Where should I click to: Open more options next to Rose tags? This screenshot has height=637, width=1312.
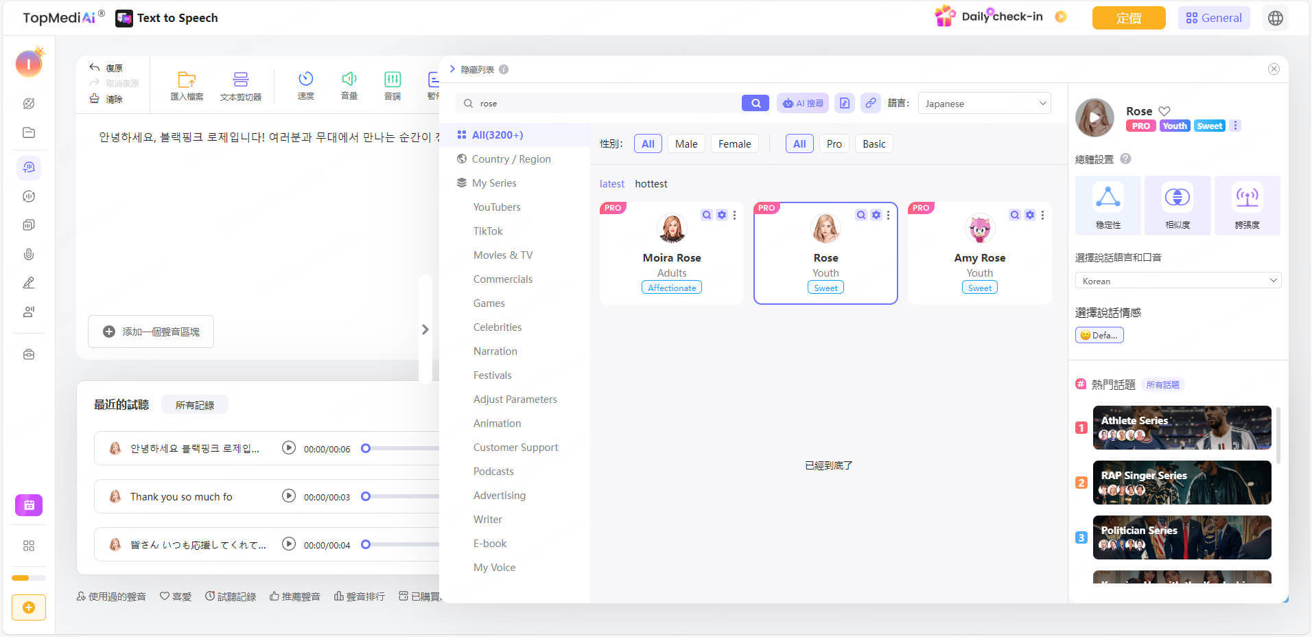pos(1235,126)
